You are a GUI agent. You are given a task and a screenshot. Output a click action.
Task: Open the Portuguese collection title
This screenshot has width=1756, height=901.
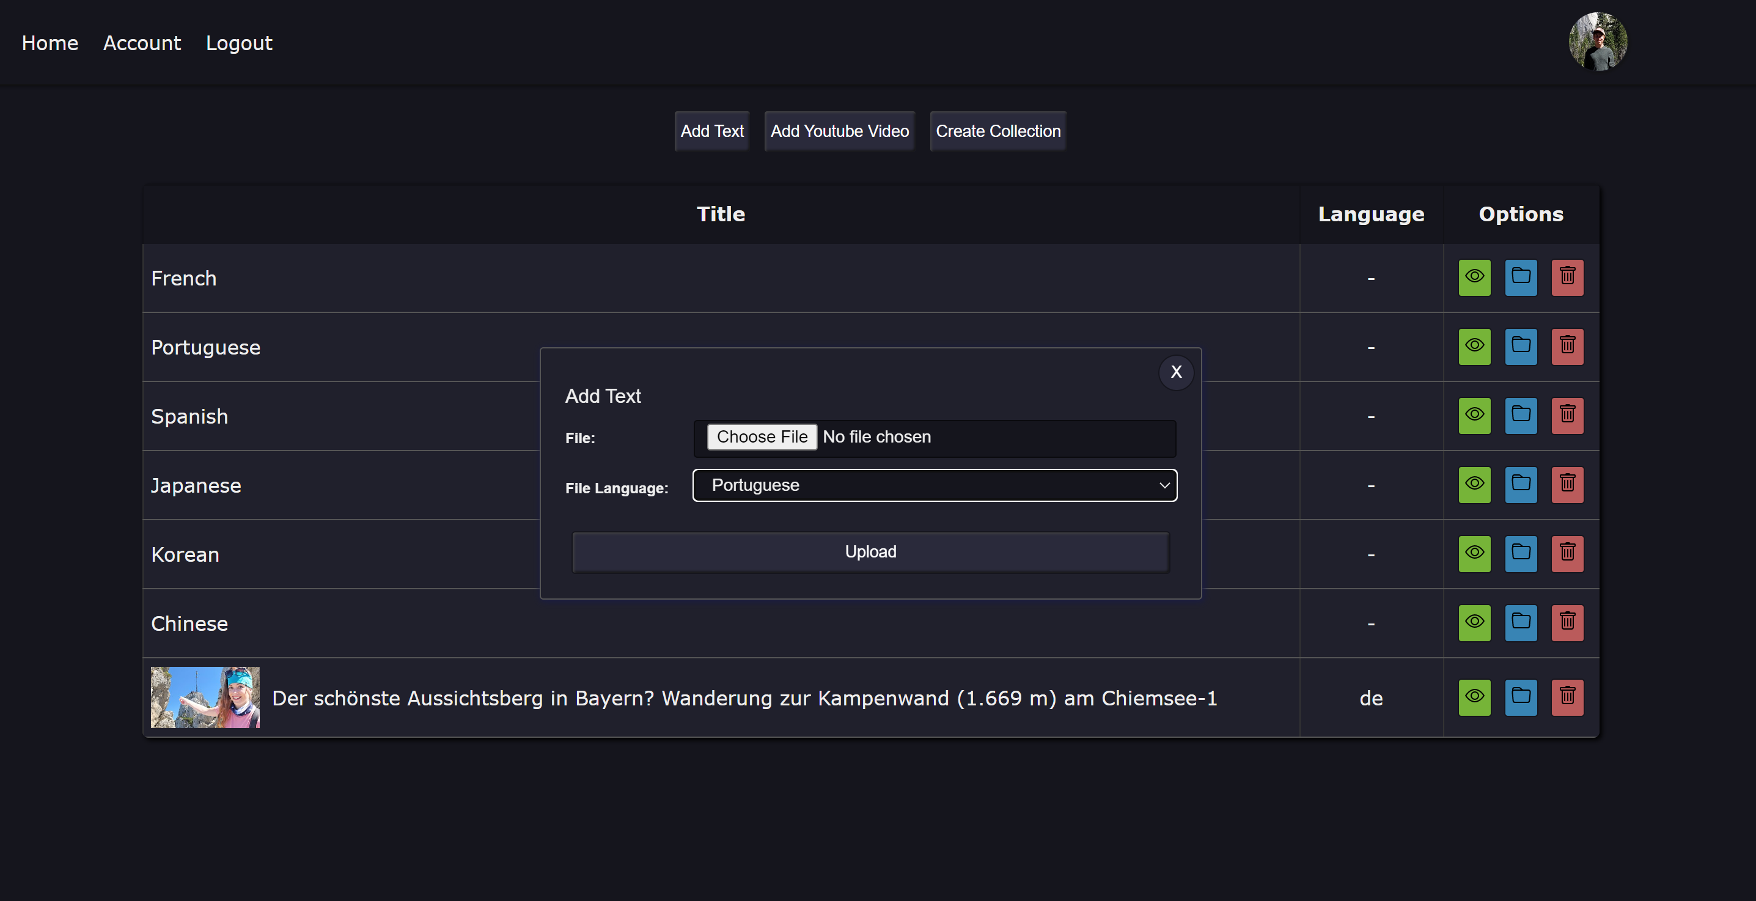205,348
